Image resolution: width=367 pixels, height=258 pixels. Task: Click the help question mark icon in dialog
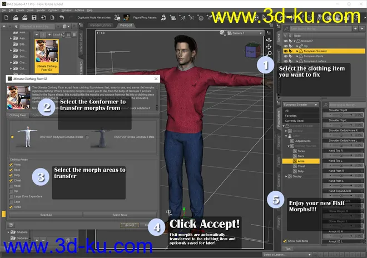point(11,225)
